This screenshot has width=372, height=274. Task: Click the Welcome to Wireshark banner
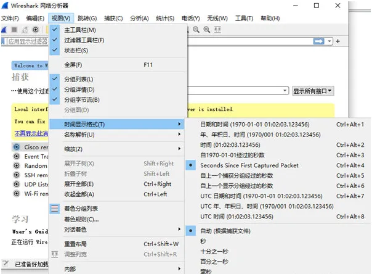click(30, 65)
